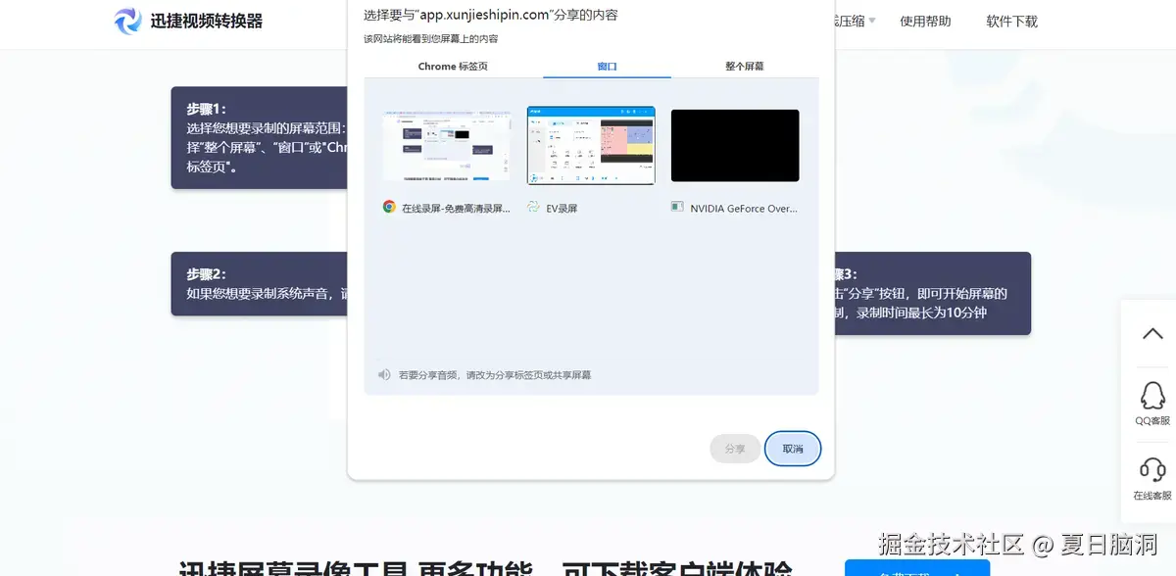Click the 在线录屏-免费高清录屏 window label
The image size is (1176, 576).
456,208
